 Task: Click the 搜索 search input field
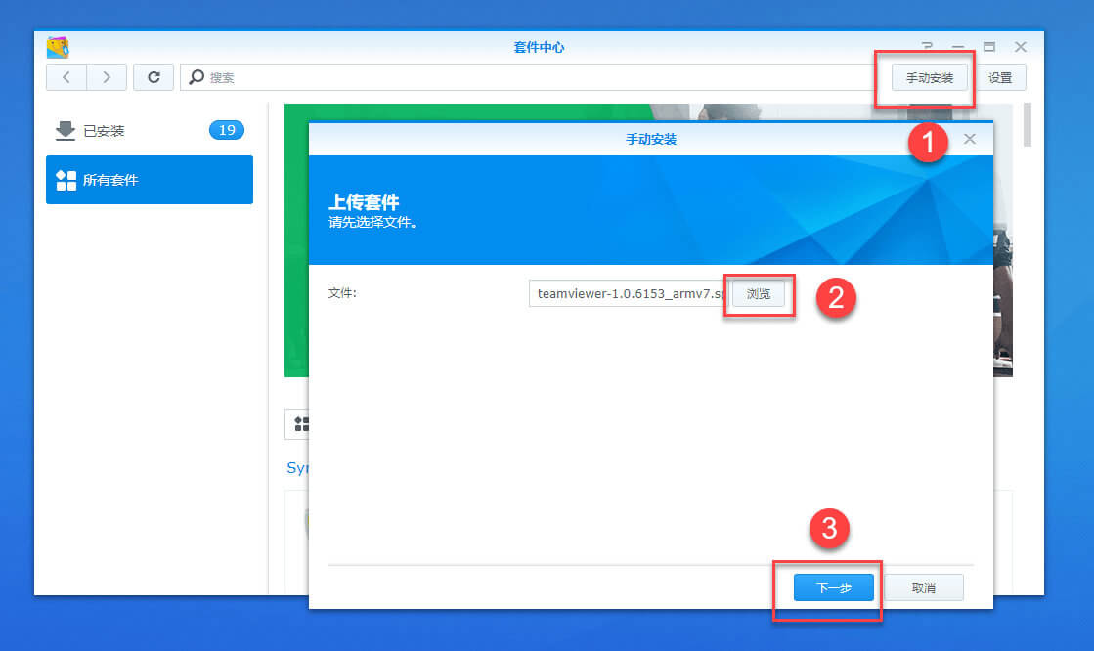(x=391, y=77)
